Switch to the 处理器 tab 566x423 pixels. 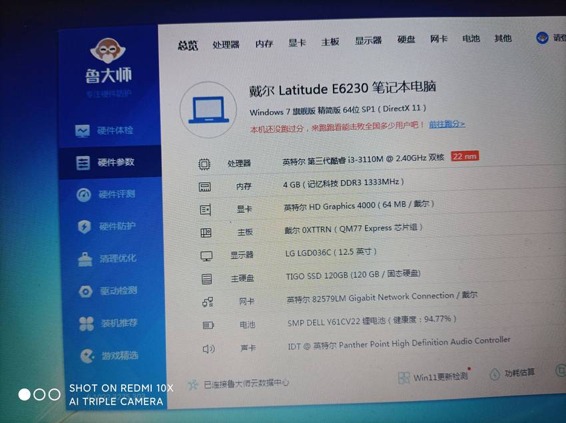226,45
